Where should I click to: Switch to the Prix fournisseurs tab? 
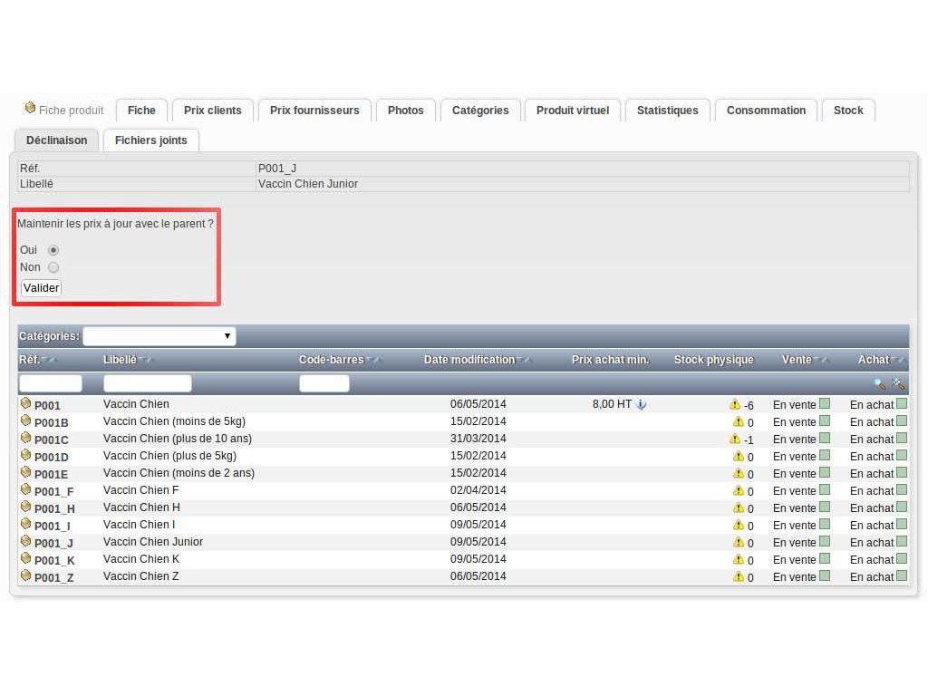pos(314,111)
